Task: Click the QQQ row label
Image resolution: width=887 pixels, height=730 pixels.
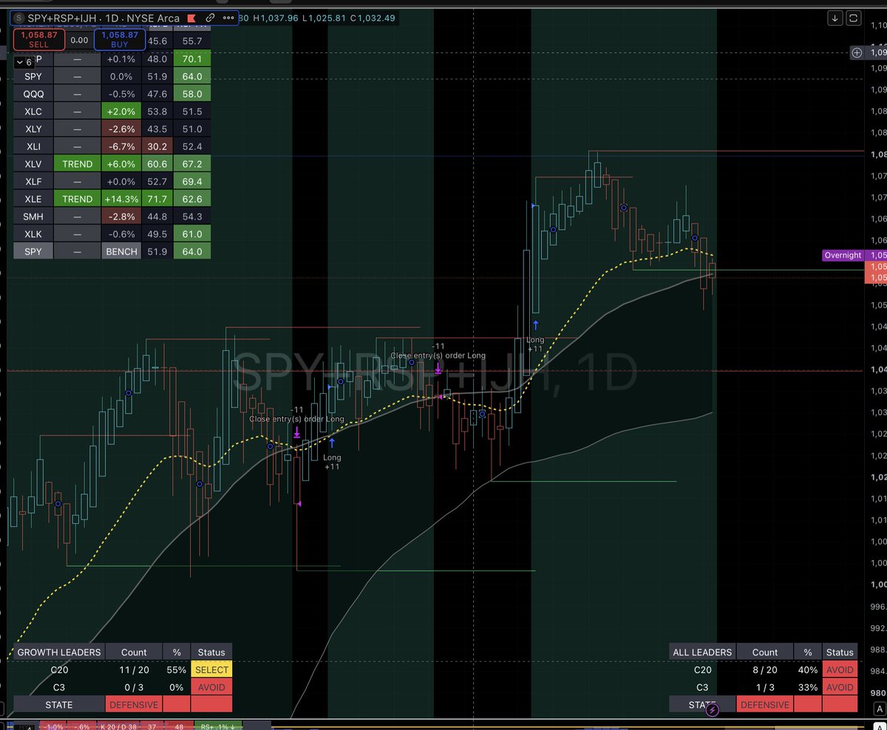Action: pos(33,94)
